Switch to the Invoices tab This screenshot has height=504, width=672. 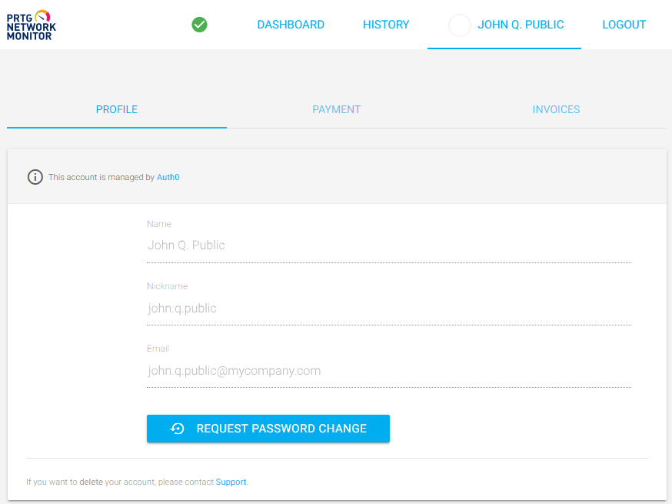tap(556, 110)
